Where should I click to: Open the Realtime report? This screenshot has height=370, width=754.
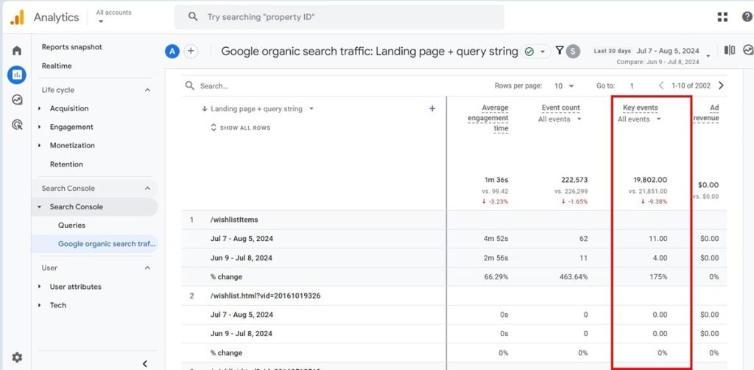[57, 66]
